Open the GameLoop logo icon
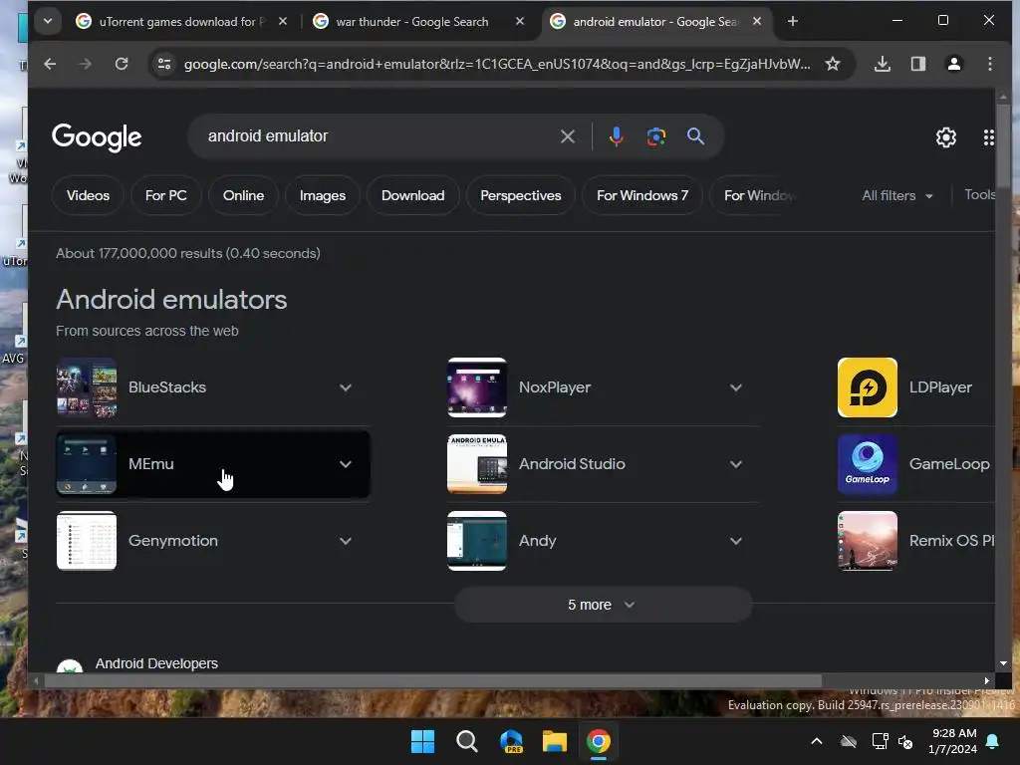The width and height of the screenshot is (1020, 765). click(868, 464)
